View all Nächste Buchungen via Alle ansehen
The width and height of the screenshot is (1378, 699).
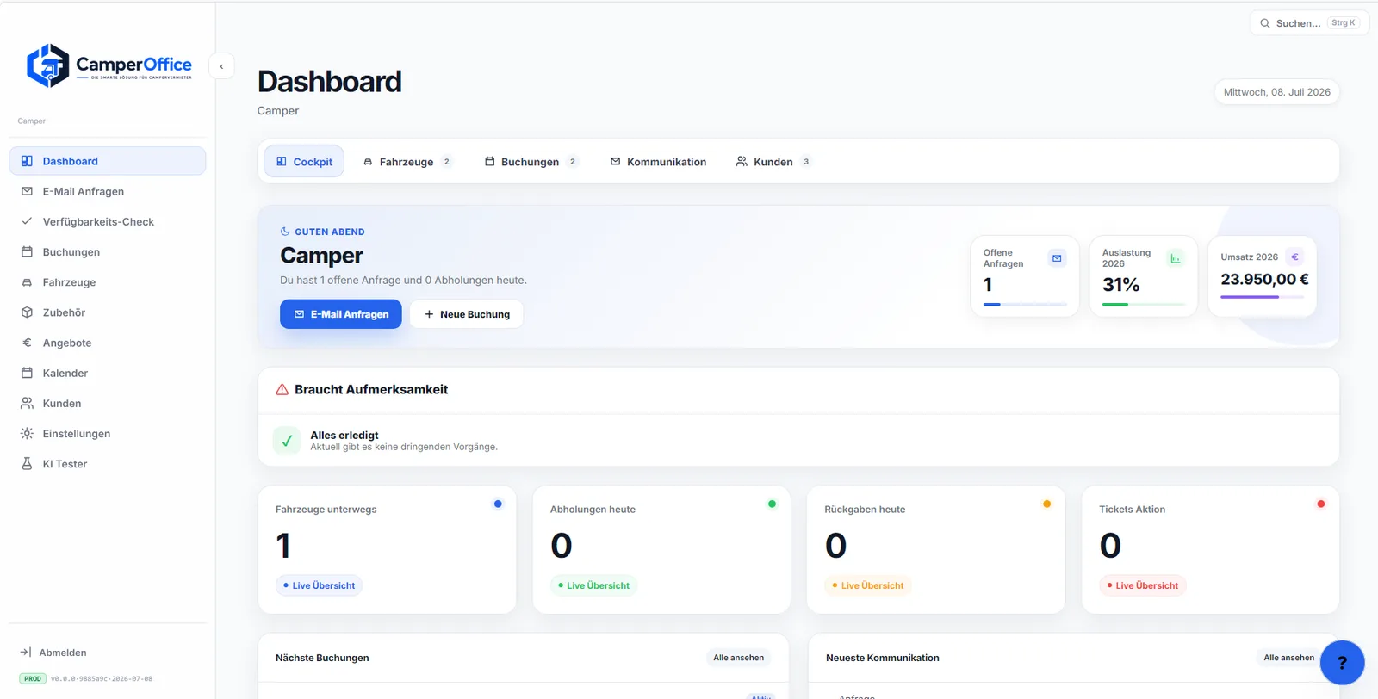[x=738, y=658]
